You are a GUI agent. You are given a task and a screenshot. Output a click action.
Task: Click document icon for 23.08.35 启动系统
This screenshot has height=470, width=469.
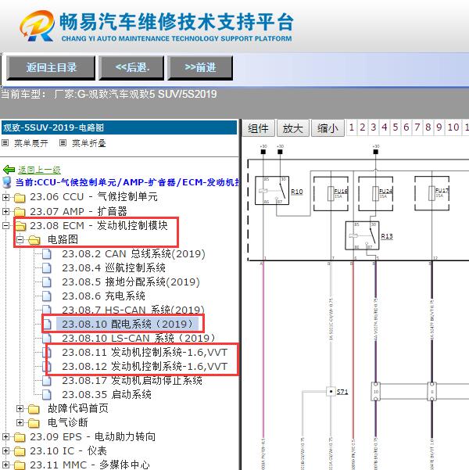point(47,395)
